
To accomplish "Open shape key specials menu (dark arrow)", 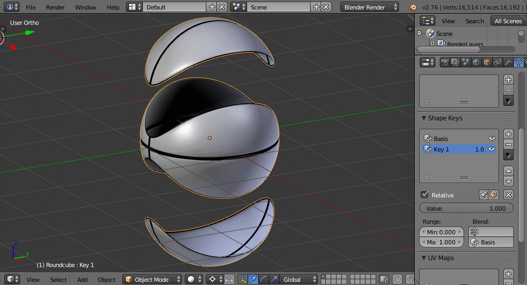I will coord(508,155).
